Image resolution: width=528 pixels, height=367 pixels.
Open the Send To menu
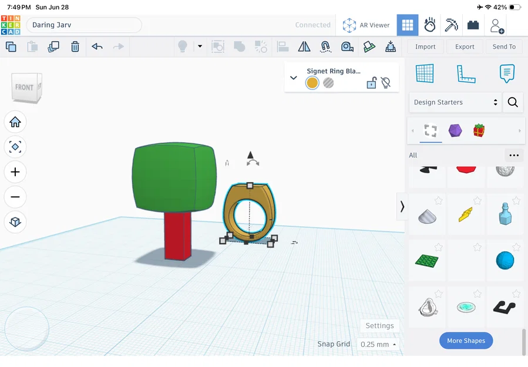point(504,47)
